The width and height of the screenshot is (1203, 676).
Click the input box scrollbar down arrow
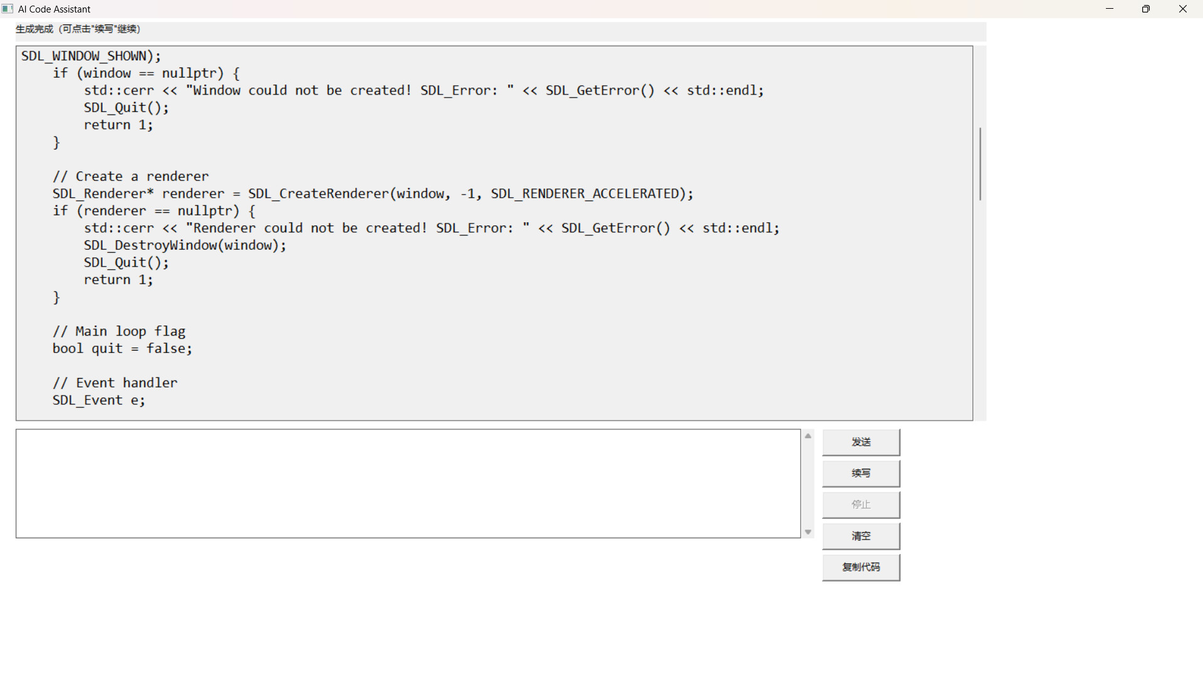[x=808, y=531]
